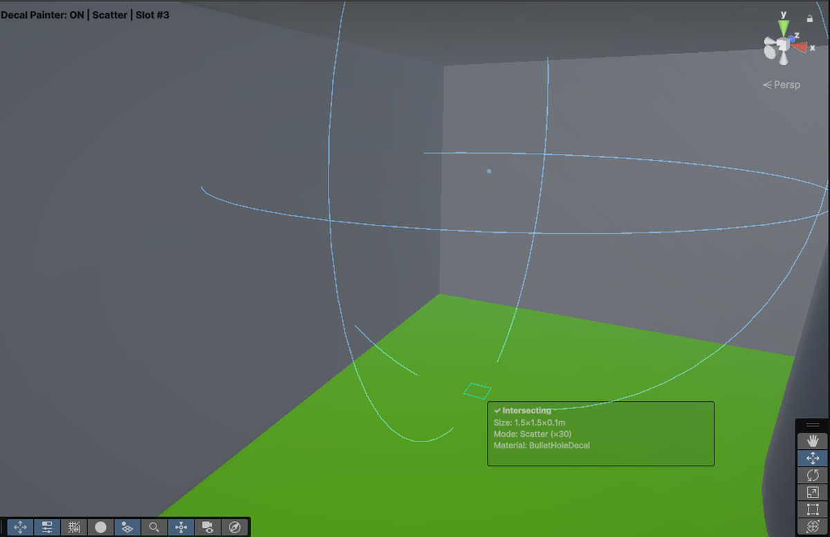Click the Material: BulletHoleDecal text
The width and height of the screenshot is (830, 537).
coord(542,446)
